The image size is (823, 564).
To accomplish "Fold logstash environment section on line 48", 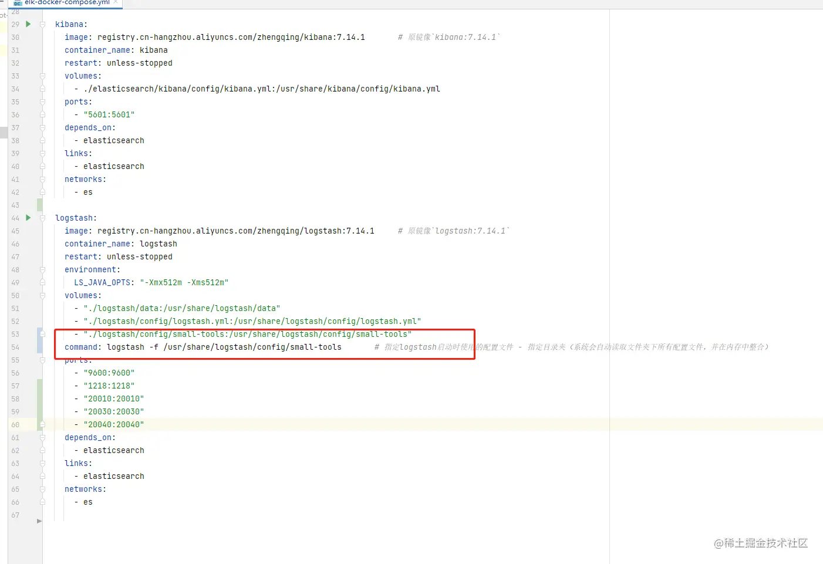I will [42, 269].
